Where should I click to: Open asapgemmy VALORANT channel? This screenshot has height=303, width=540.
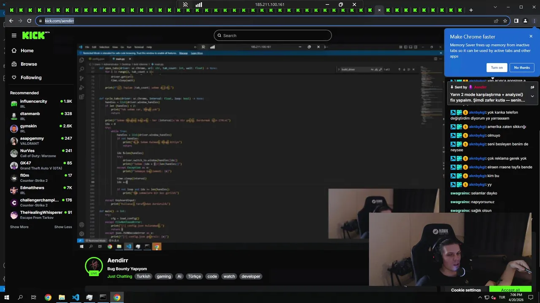(x=41, y=141)
